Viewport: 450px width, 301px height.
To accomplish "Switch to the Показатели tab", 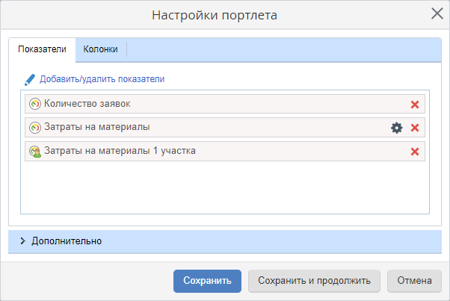I will (x=42, y=49).
